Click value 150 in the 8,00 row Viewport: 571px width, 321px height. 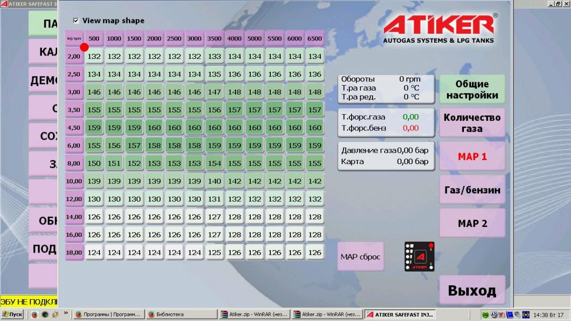(94, 163)
